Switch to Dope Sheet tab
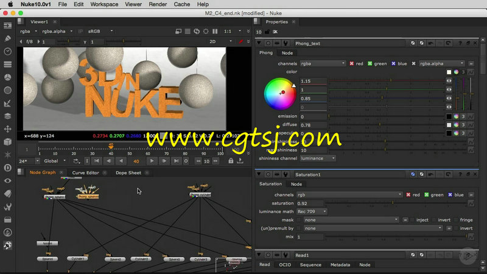 point(128,173)
